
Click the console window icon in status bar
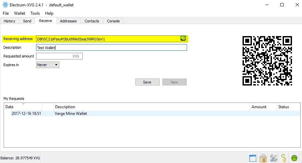(253, 158)
